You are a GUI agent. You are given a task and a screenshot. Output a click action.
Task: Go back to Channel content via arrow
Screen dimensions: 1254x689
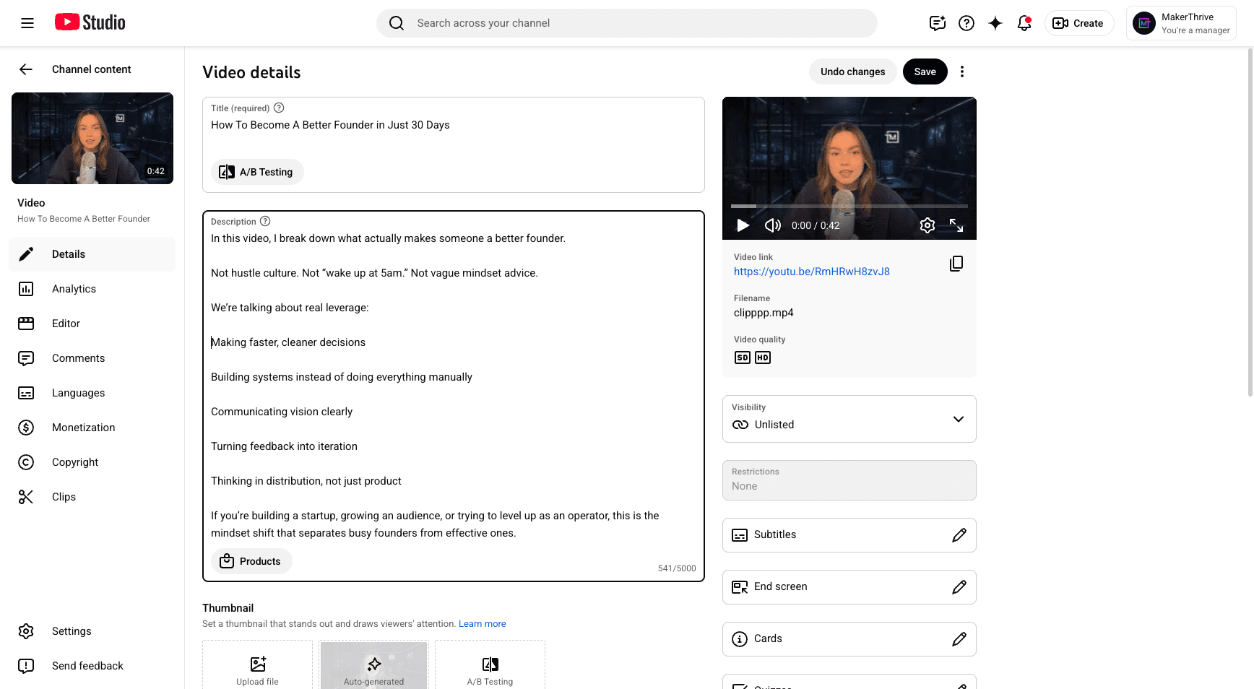pyautogui.click(x=26, y=69)
